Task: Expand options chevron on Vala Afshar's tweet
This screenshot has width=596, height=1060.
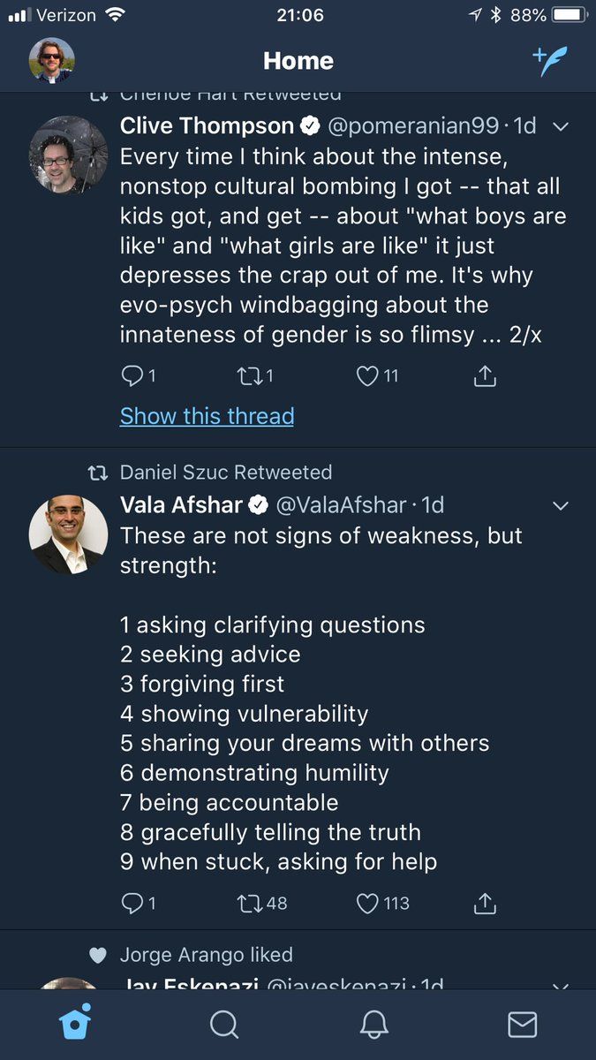Action: [560, 506]
